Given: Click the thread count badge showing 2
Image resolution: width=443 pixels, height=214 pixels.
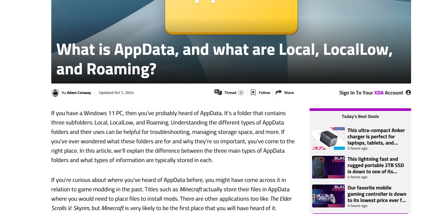Looking at the screenshot, I should (x=241, y=93).
